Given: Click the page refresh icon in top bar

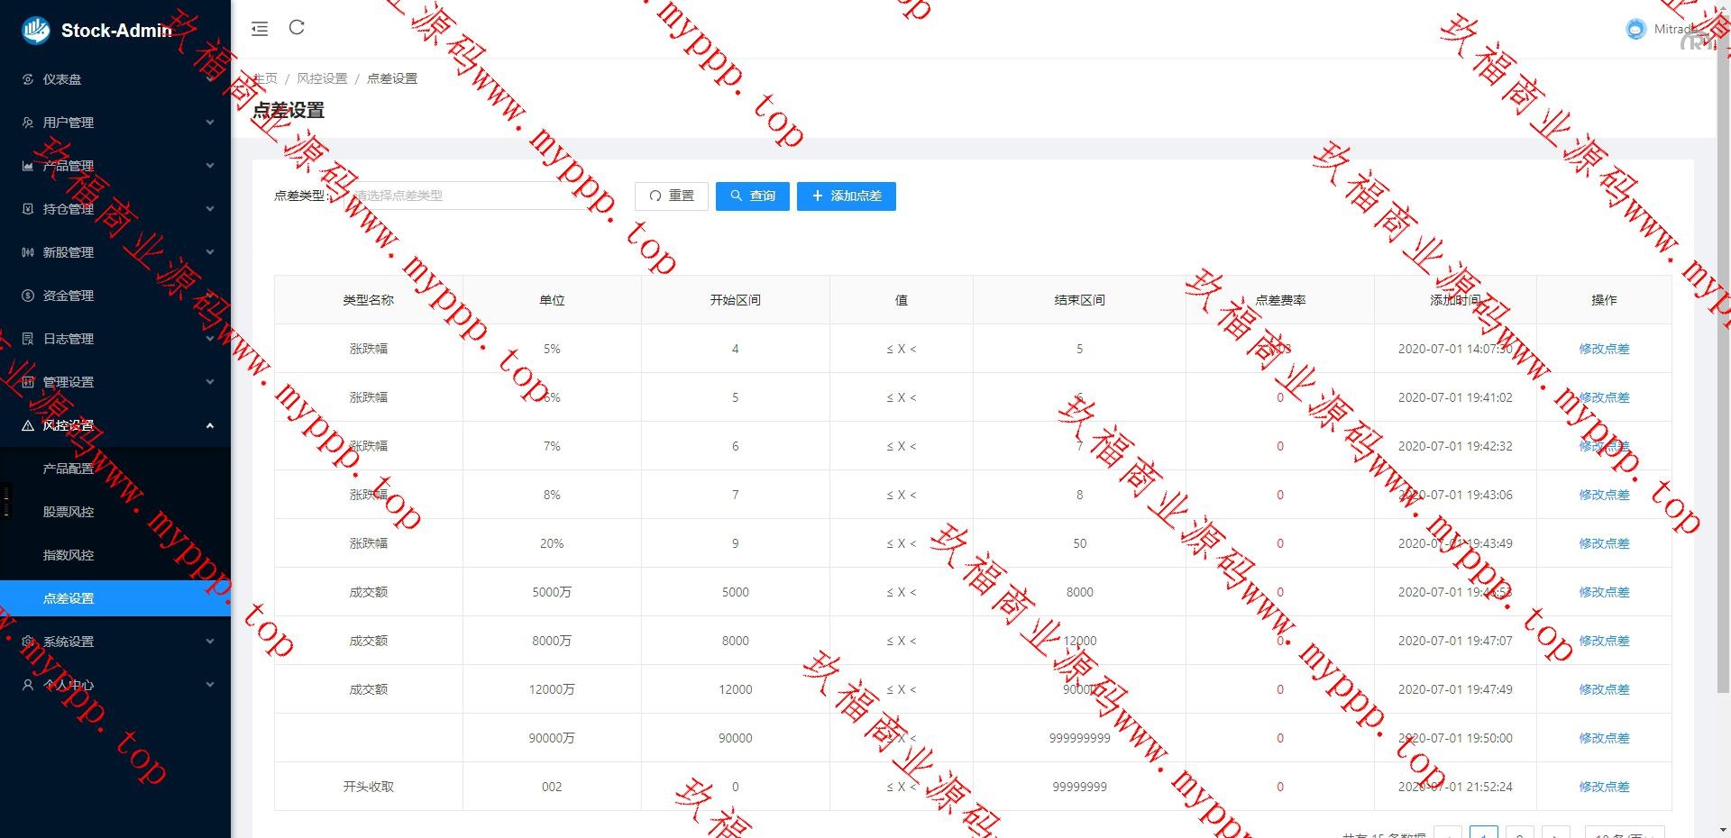Looking at the screenshot, I should [297, 28].
